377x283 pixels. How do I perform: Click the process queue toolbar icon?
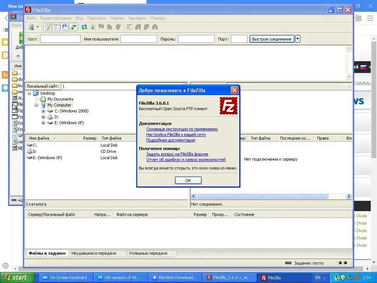[93, 27]
